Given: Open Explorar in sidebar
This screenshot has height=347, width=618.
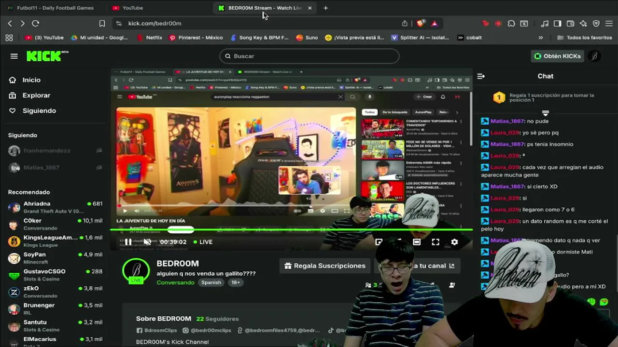Looking at the screenshot, I should (x=29, y=95).
